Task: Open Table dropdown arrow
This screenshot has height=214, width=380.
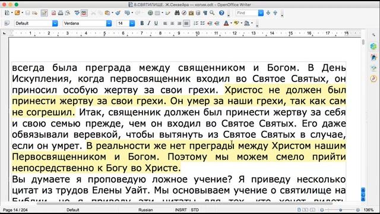Action: [x=162, y=13]
